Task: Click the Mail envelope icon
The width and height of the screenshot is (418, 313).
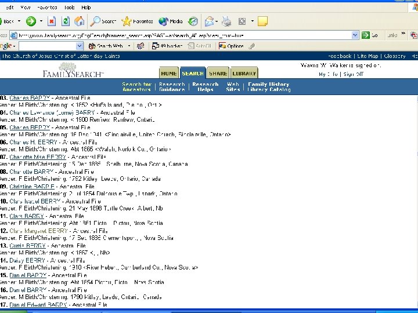Action: [209, 21]
